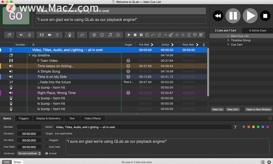This screenshot has height=164, width=273.
Task: Click the Duration time field
Action: click(x=29, y=134)
